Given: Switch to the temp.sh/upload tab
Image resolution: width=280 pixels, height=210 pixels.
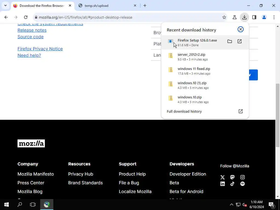Looking at the screenshot, I should tap(107, 6).
